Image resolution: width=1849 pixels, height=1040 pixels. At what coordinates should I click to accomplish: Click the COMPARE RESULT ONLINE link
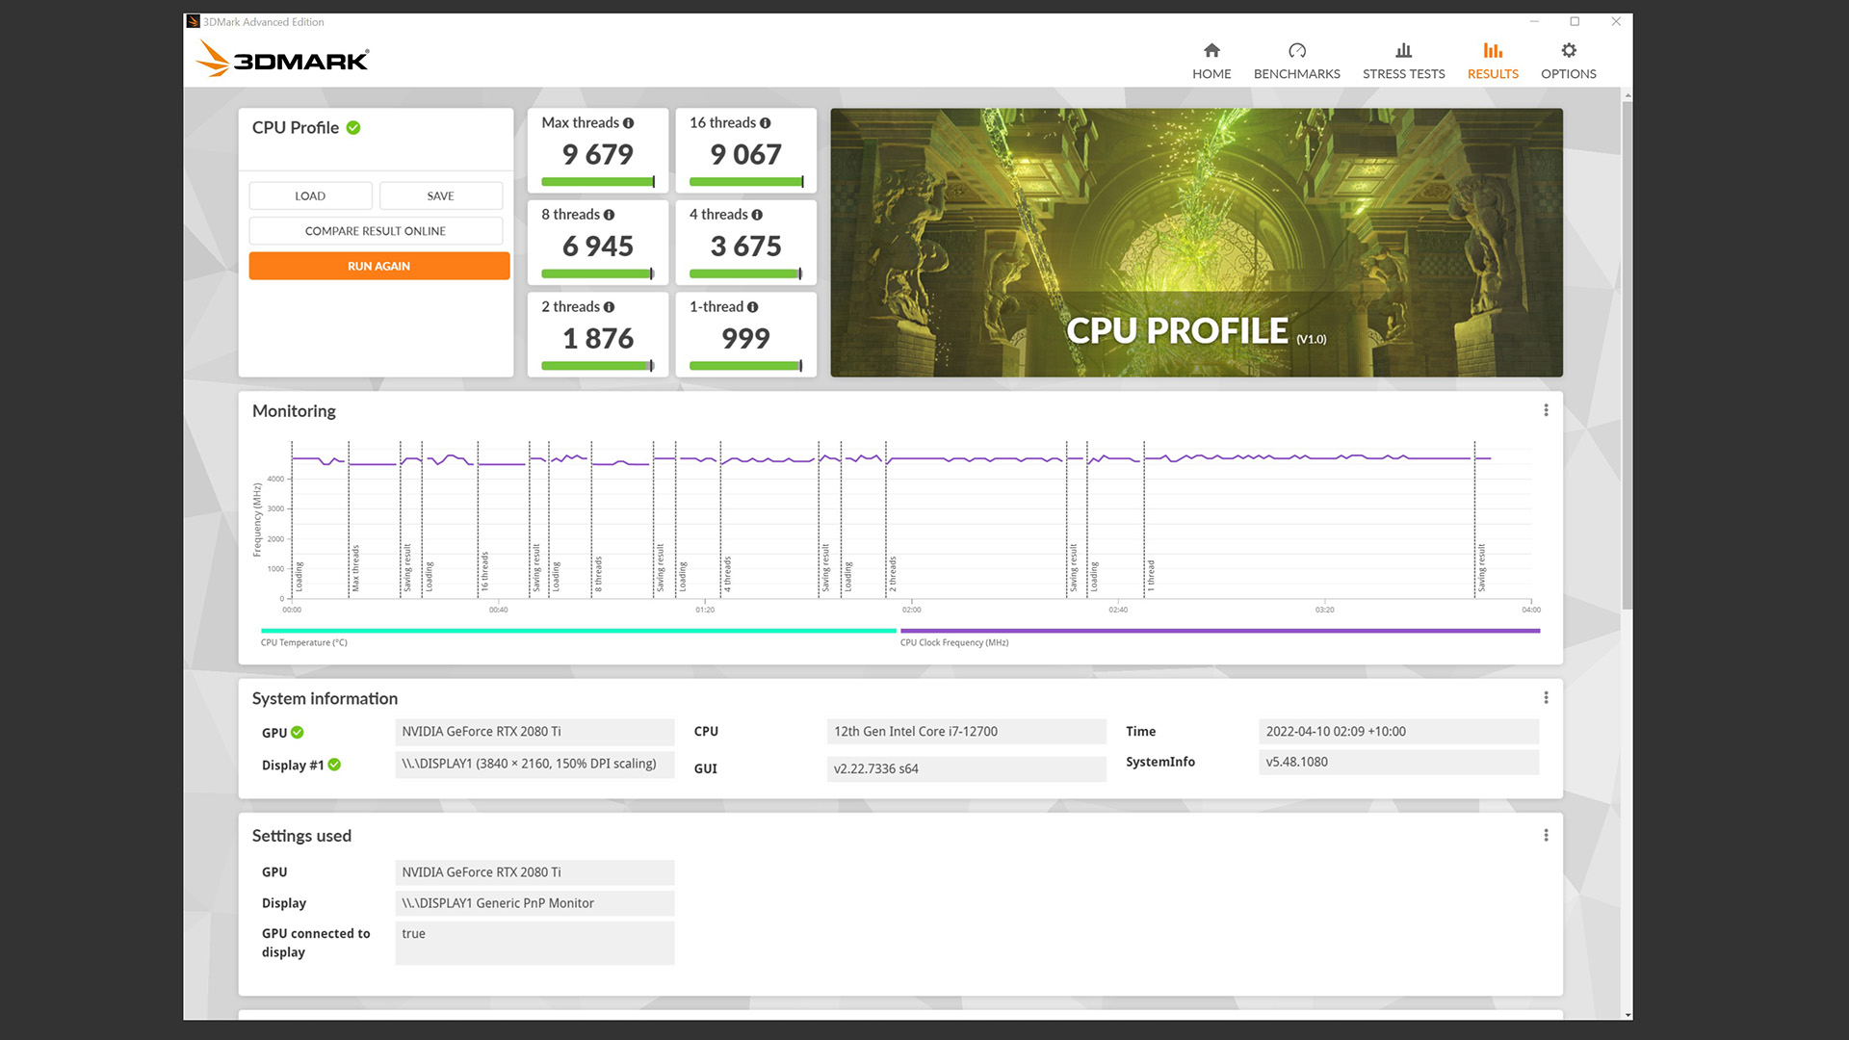[378, 230]
